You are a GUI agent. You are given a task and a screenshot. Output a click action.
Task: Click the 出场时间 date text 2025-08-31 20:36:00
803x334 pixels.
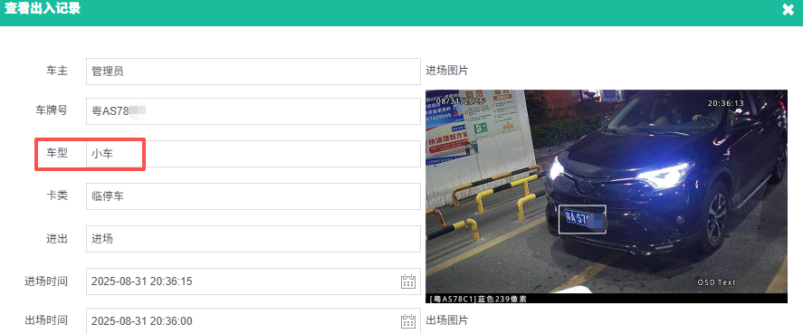[142, 321]
